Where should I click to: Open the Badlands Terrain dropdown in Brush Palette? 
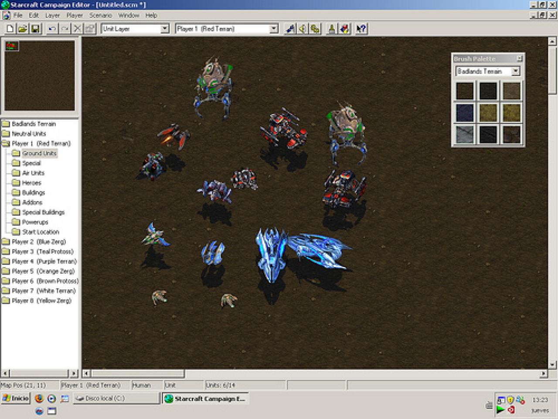516,71
